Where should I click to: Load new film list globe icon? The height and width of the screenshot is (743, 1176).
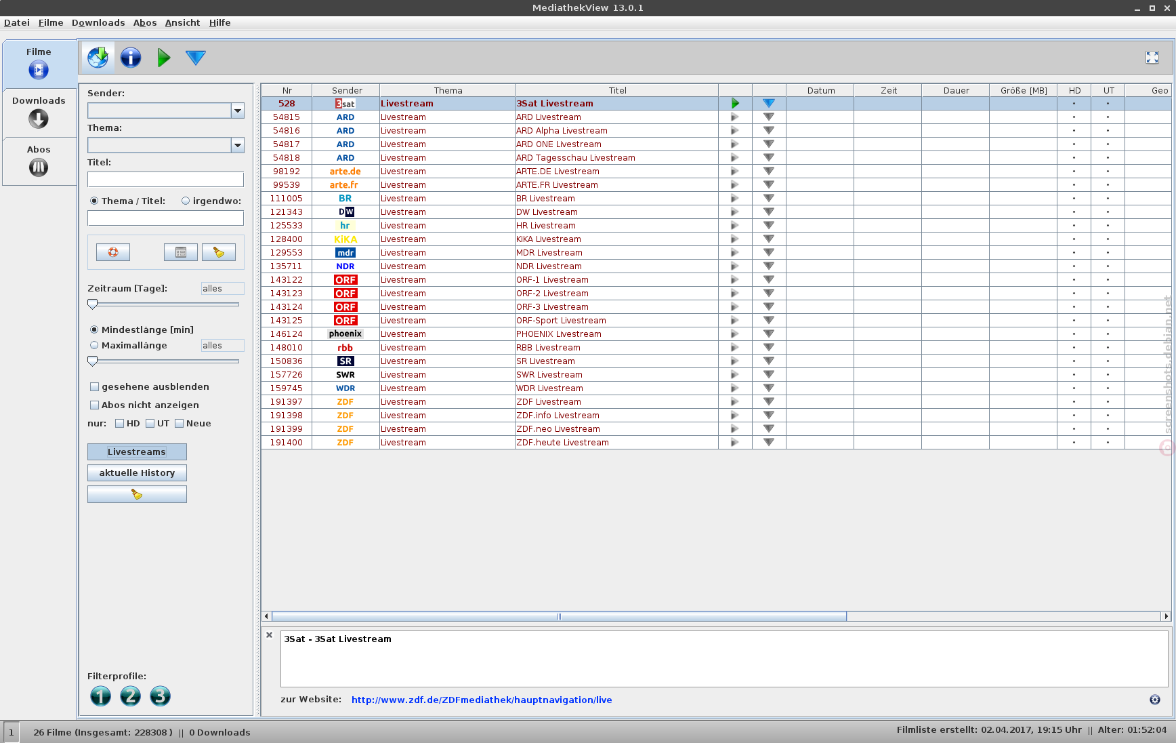point(98,58)
